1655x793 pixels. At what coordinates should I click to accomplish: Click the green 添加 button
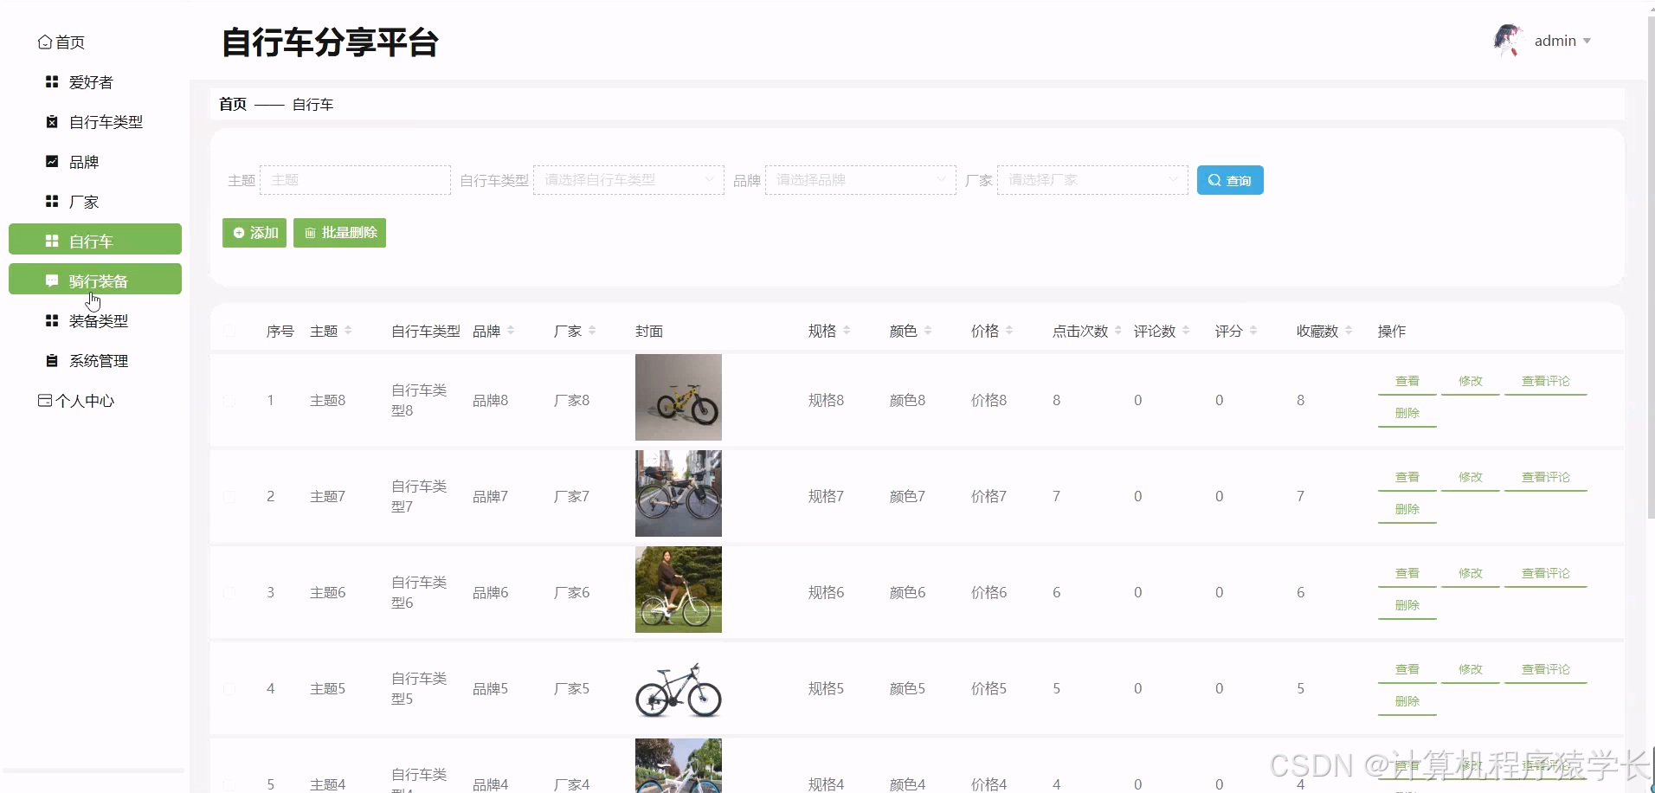tap(254, 233)
